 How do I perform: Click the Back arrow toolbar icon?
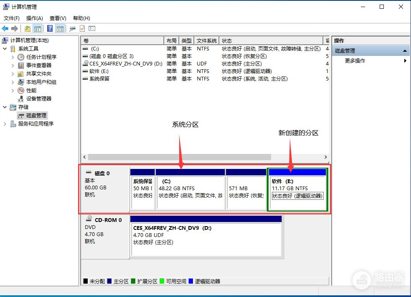coord(5,28)
